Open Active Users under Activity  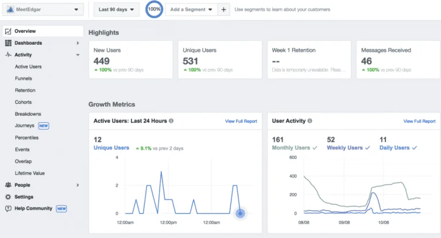28,67
